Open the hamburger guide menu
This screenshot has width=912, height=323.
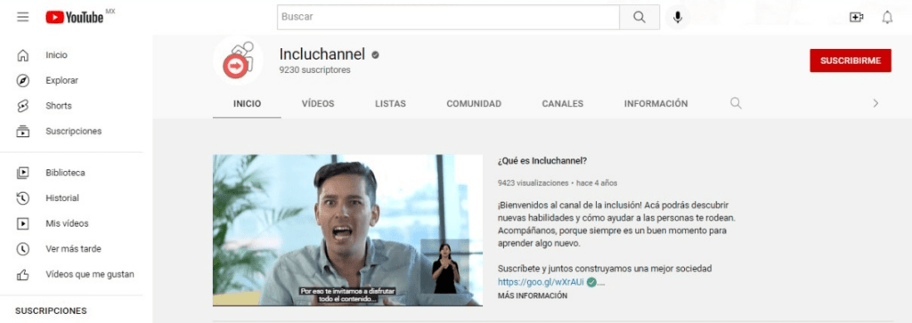coord(22,17)
